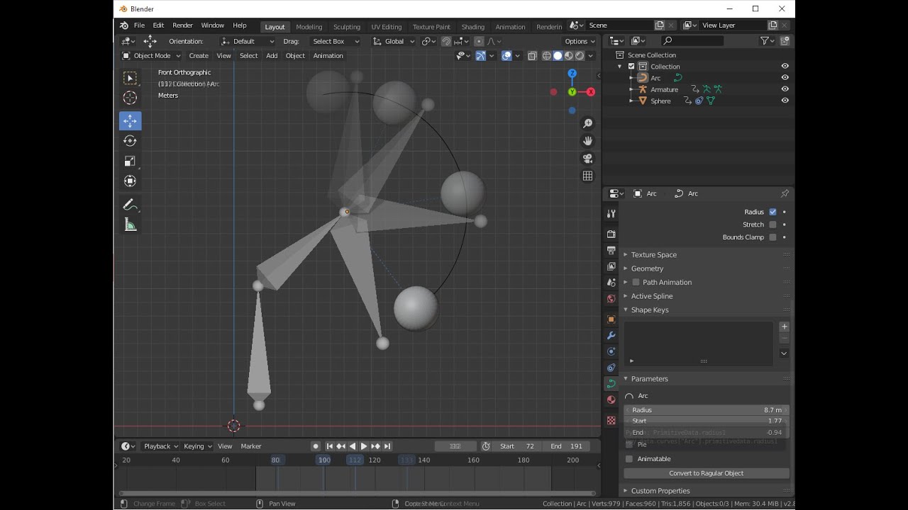Image resolution: width=908 pixels, height=510 pixels.
Task: Adjust the Radius 8.7 m slider
Action: 707,410
